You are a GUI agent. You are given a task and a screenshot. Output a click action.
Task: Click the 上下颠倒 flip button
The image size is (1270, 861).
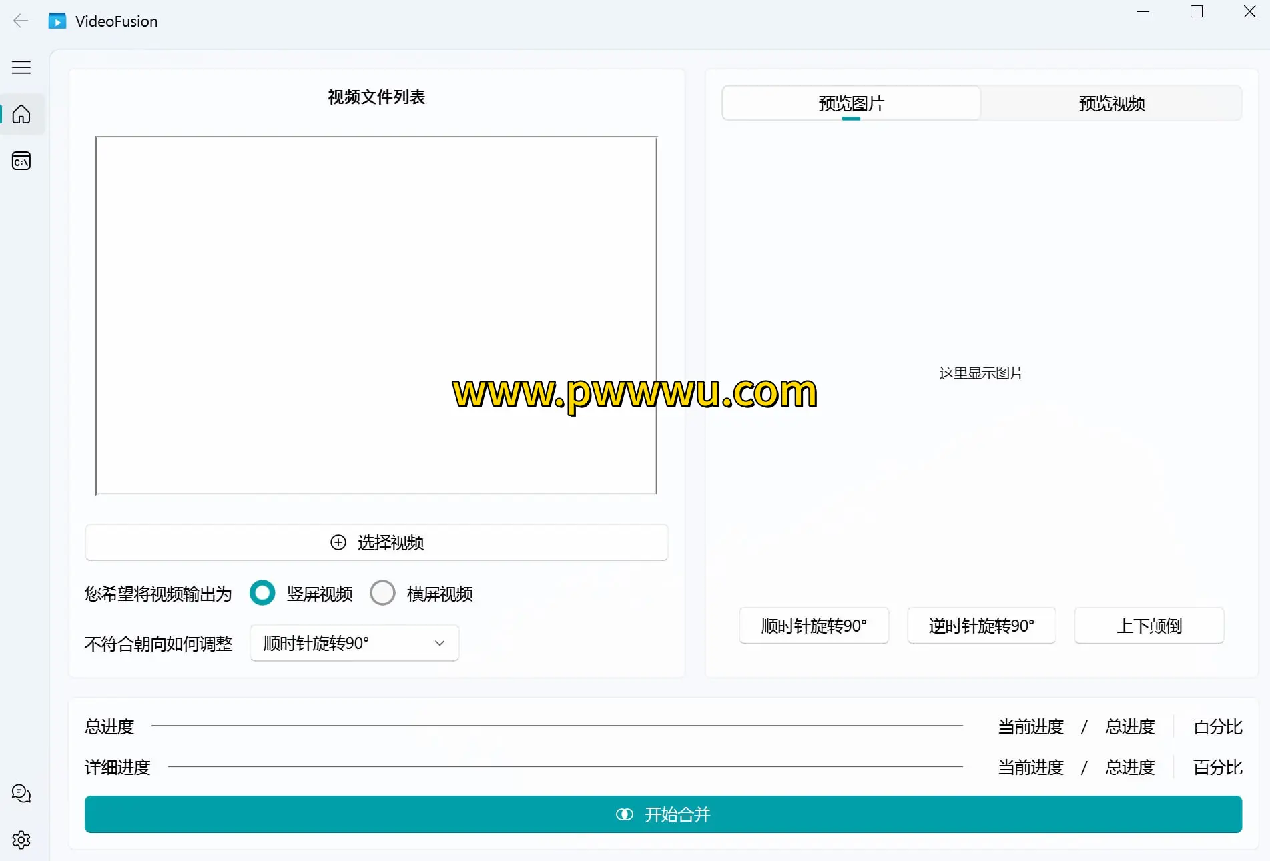tap(1149, 626)
